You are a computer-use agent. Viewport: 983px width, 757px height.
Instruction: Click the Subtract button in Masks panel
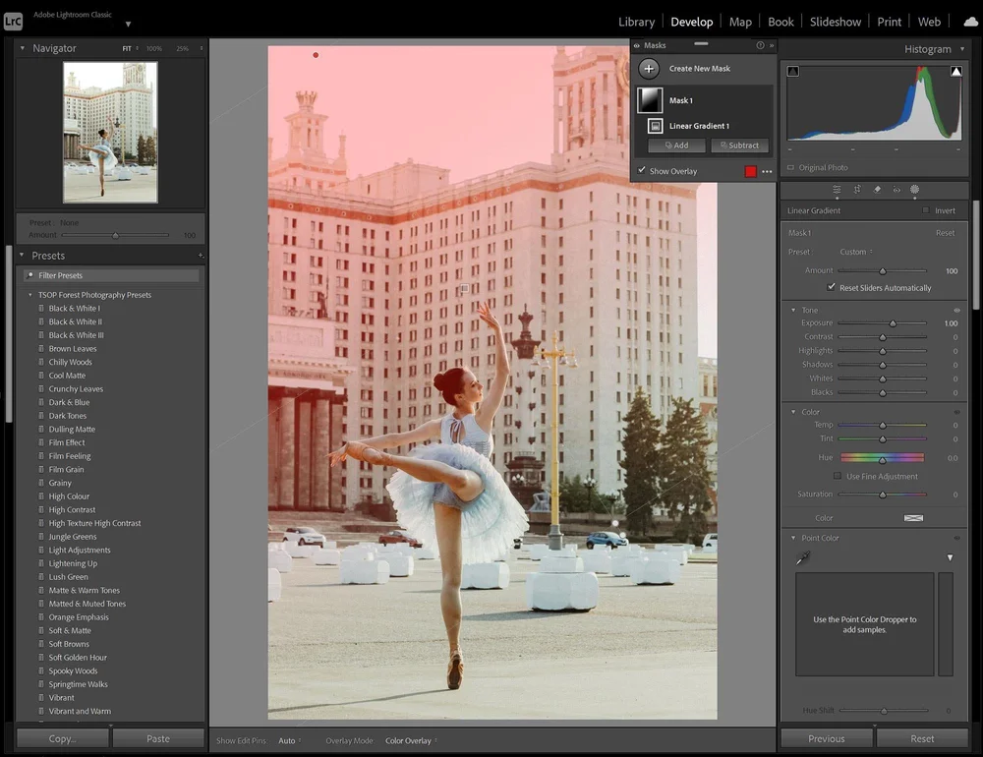coord(739,146)
